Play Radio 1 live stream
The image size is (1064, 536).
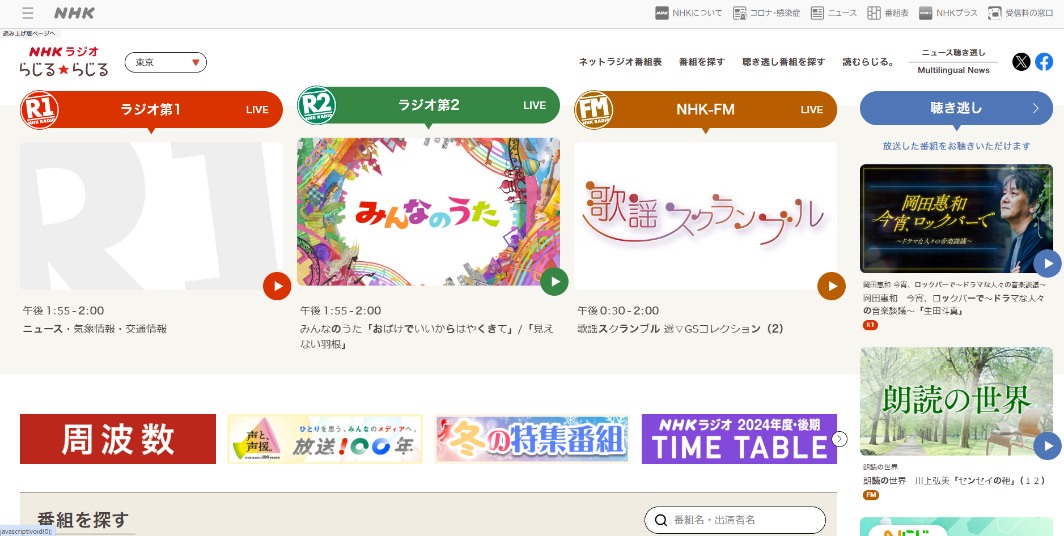tap(277, 286)
